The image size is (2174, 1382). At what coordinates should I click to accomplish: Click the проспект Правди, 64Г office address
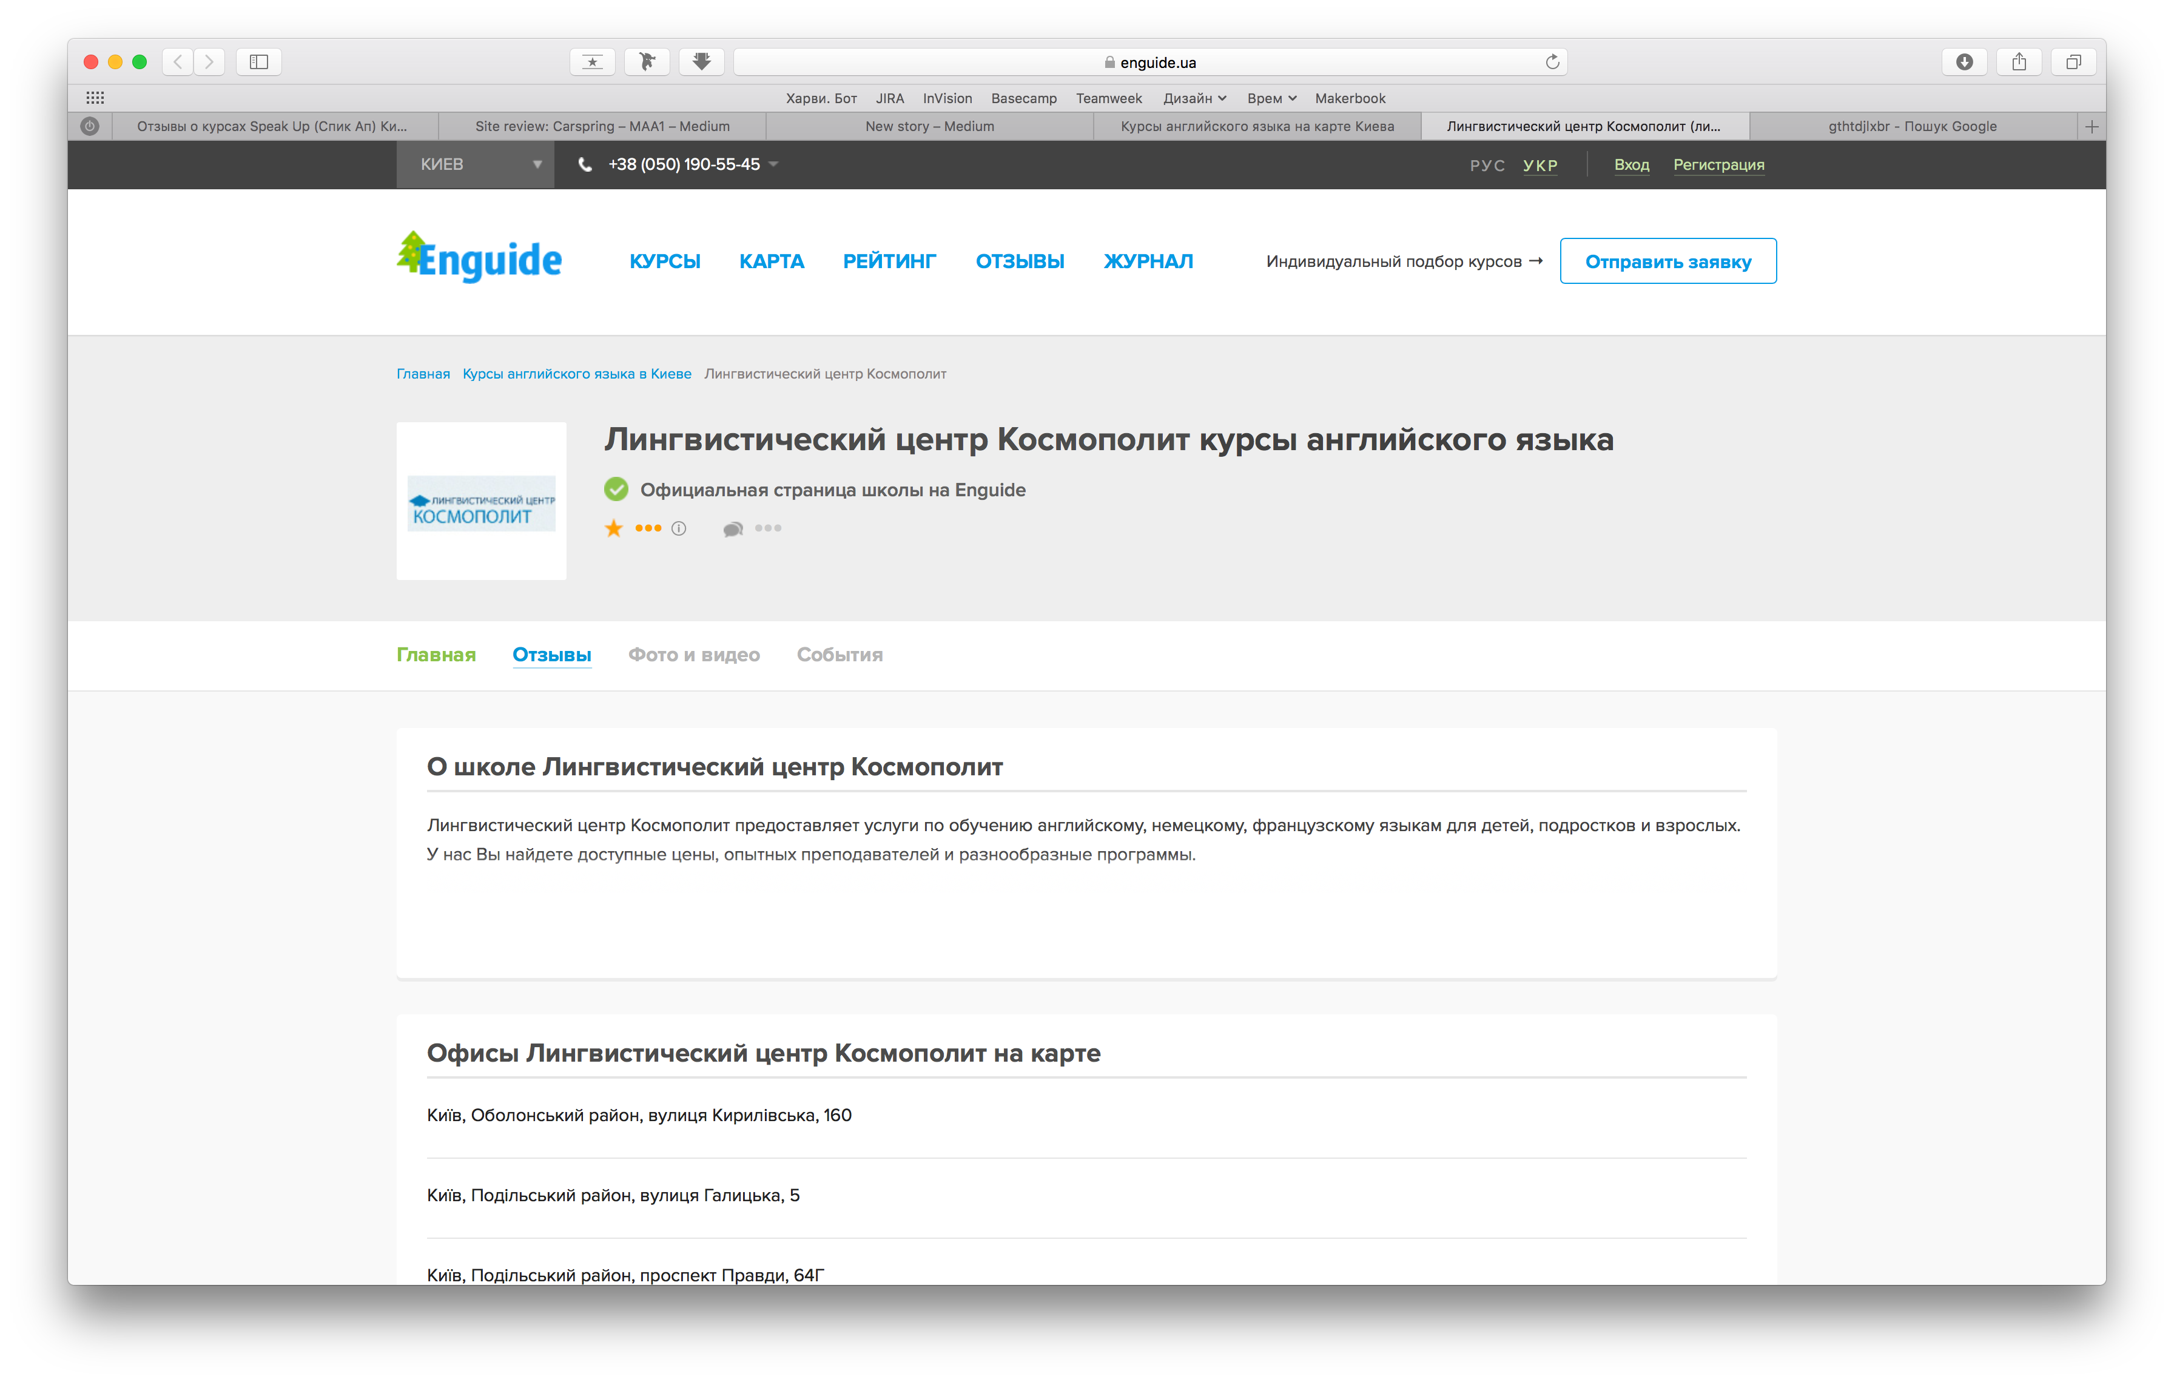pyautogui.click(x=625, y=1275)
